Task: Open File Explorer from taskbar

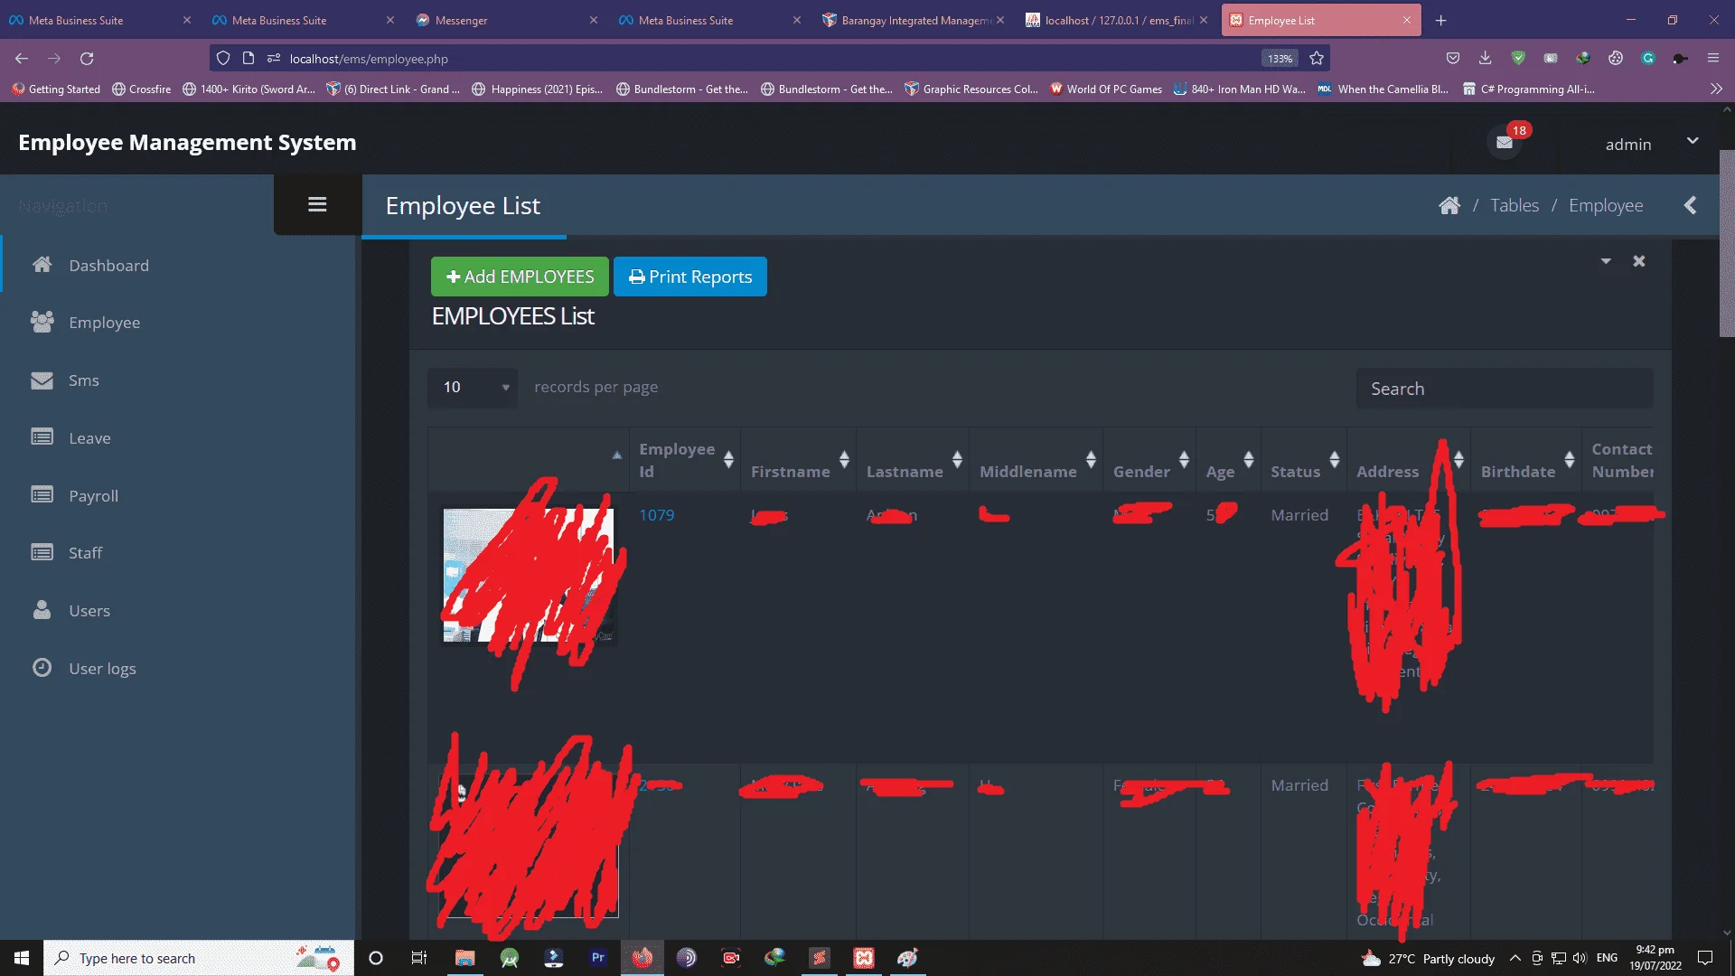Action: tap(464, 958)
